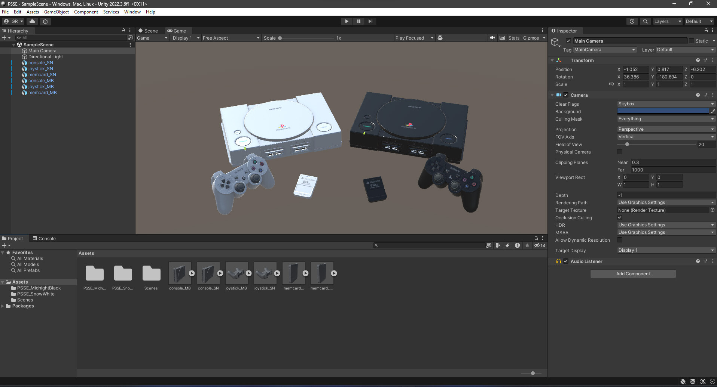Disable Occlusion Culling in the Camera component
Screen dimensions: 717x387
coord(619,217)
